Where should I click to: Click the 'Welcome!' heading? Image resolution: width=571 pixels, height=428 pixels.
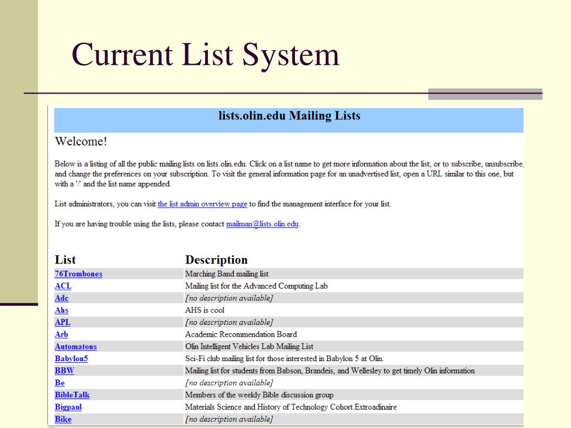81,141
